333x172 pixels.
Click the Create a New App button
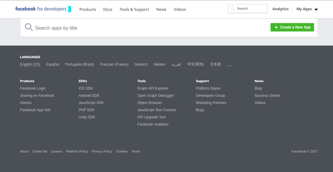tap(292, 27)
